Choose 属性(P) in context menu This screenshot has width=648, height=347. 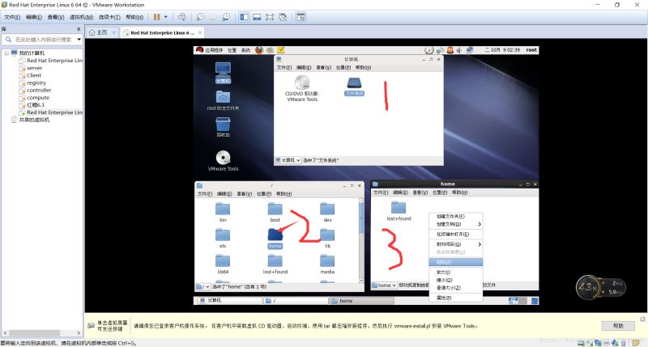pyautogui.click(x=455, y=298)
